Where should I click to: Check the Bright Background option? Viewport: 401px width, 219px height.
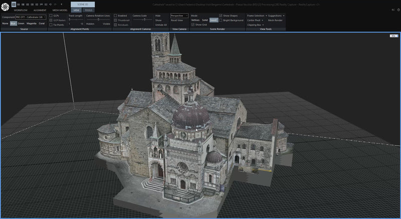221,20
